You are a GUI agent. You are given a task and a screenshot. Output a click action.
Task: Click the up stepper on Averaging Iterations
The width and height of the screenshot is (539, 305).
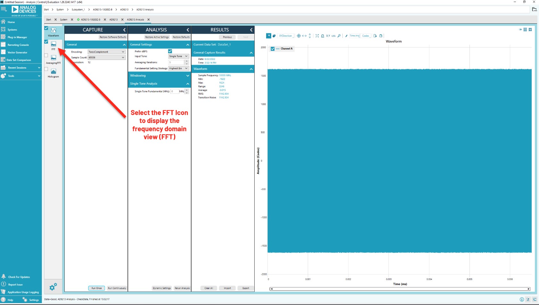click(x=187, y=61)
